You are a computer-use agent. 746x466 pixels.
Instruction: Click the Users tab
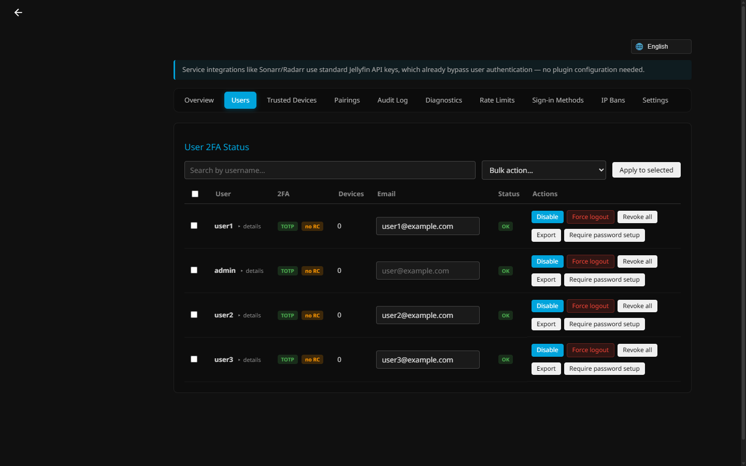(240, 100)
